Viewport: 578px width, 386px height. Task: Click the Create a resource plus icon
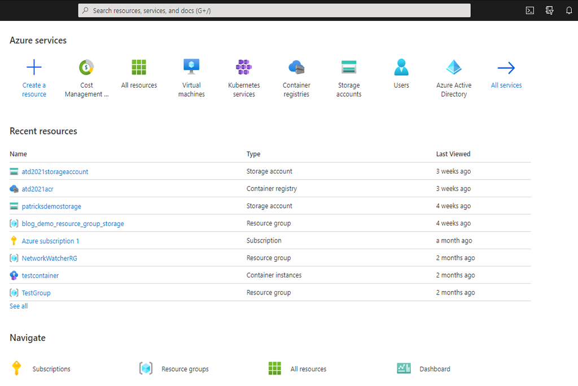point(34,67)
